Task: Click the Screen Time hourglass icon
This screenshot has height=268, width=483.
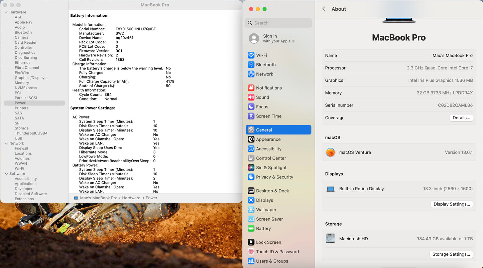Action: [251, 116]
